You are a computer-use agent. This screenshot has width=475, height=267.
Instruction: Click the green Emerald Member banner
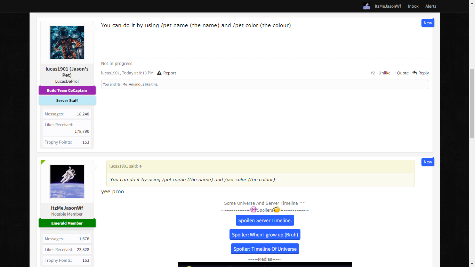67,223
